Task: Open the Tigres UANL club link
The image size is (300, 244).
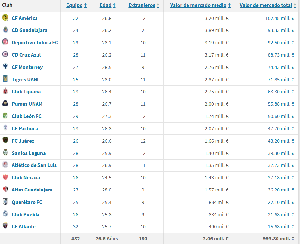Action: [26, 79]
